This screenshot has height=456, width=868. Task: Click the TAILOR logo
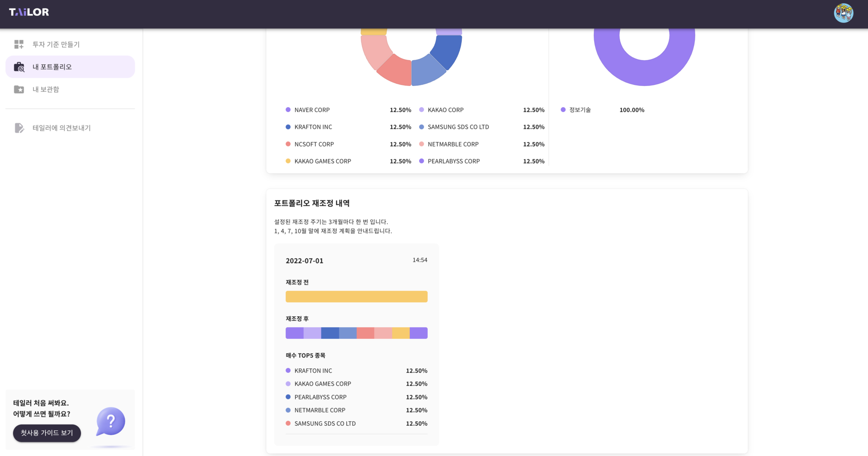(29, 12)
